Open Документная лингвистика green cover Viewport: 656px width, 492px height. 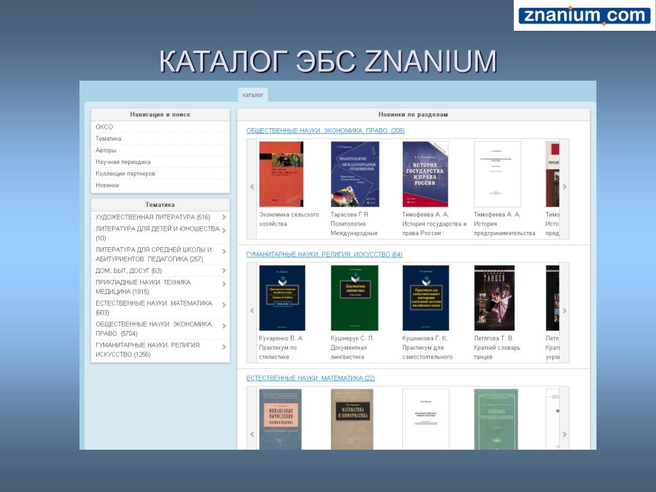354,298
